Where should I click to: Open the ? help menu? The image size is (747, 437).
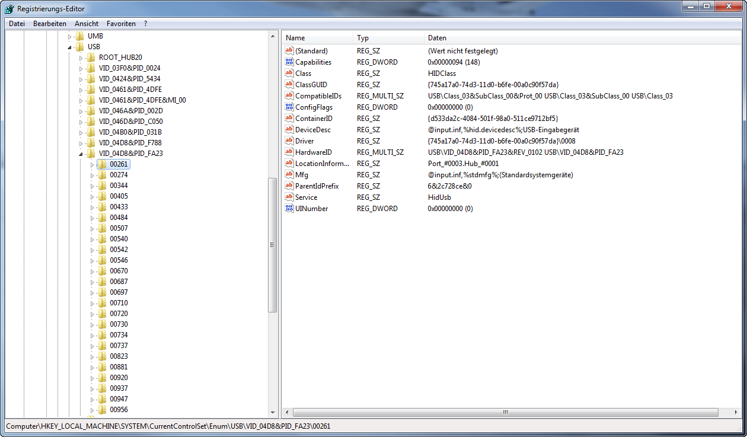pyautogui.click(x=145, y=24)
